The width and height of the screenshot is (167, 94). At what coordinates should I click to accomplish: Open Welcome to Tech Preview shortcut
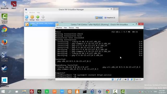[x=4, y=82]
